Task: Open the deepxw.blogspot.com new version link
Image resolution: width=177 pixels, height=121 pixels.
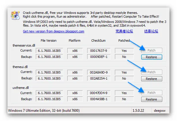Action: pos(53,31)
